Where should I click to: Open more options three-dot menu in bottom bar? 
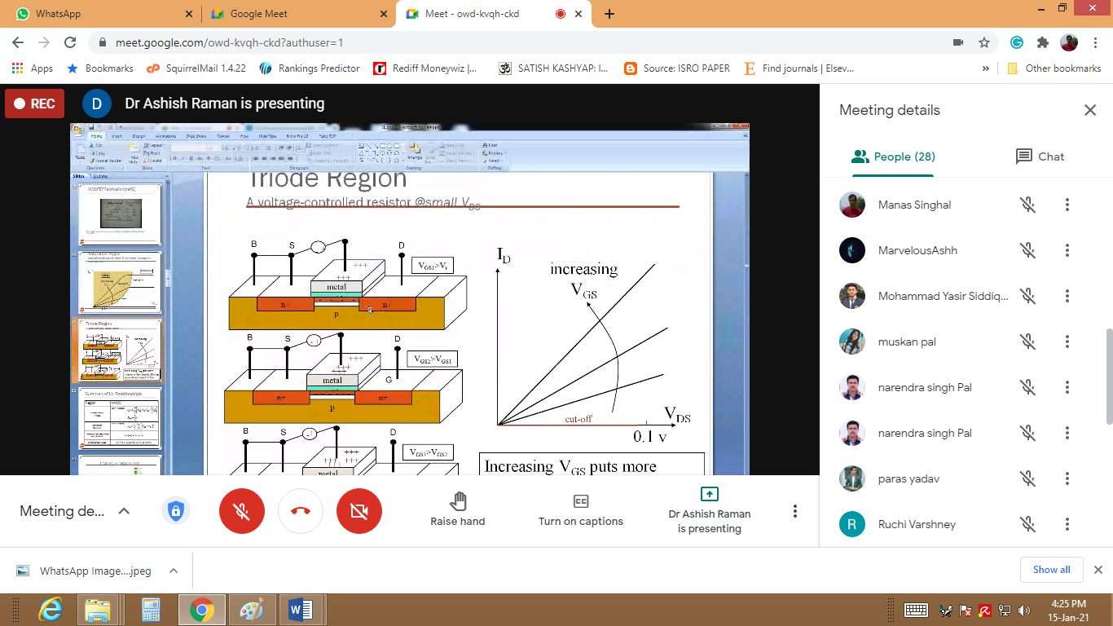(795, 511)
